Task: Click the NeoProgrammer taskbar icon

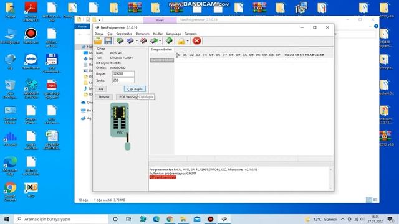Action: click(x=224, y=219)
